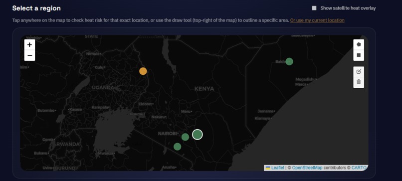Click the Eldoret label on the map

point(145,104)
